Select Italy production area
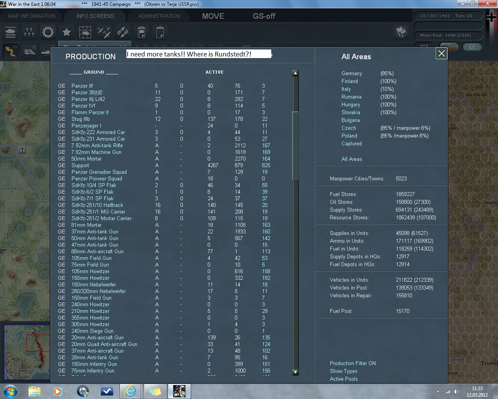 346,89
